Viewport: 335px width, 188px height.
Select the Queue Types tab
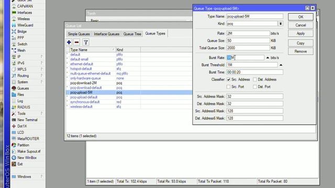(155, 33)
